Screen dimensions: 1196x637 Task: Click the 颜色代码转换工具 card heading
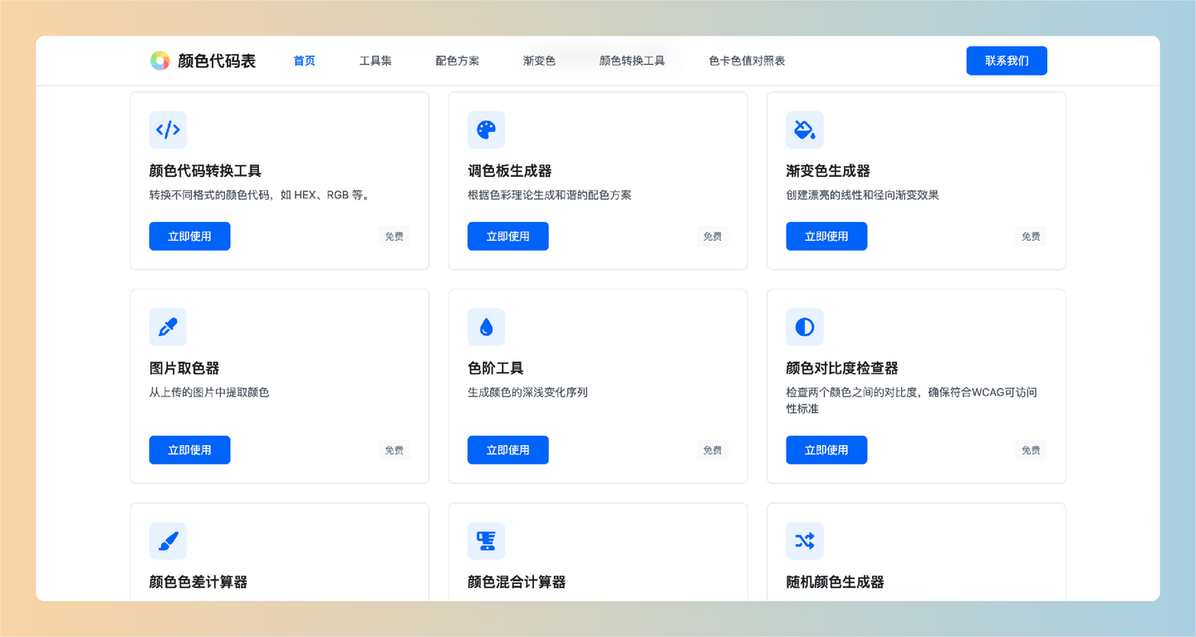[205, 171]
